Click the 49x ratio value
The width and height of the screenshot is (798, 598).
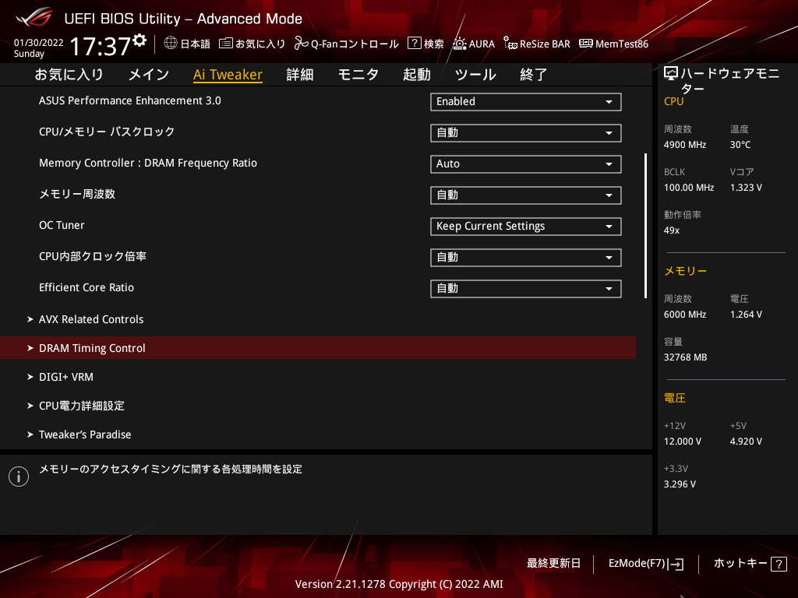(672, 230)
